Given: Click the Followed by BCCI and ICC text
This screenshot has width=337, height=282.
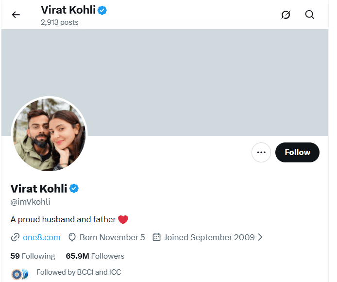Looking at the screenshot, I should coord(79,272).
